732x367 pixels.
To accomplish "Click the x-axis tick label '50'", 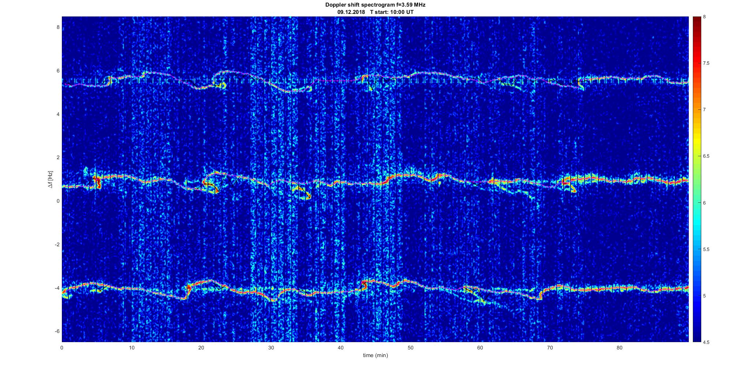I will pyautogui.click(x=410, y=348).
